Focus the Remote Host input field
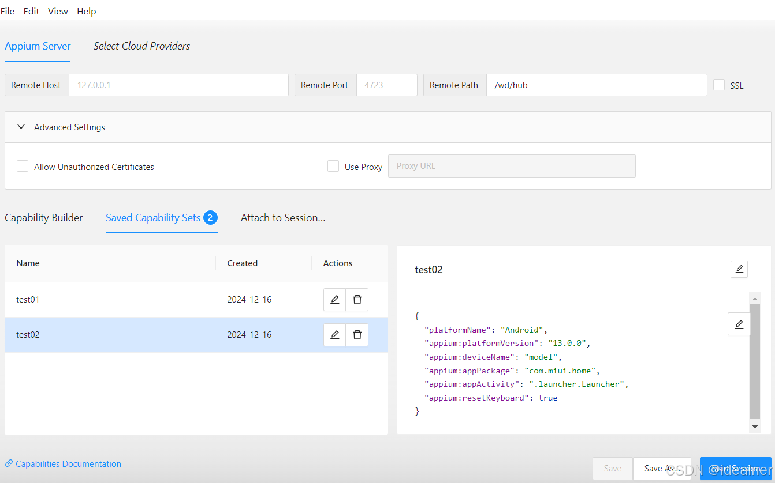This screenshot has width=775, height=483. pyautogui.click(x=178, y=85)
